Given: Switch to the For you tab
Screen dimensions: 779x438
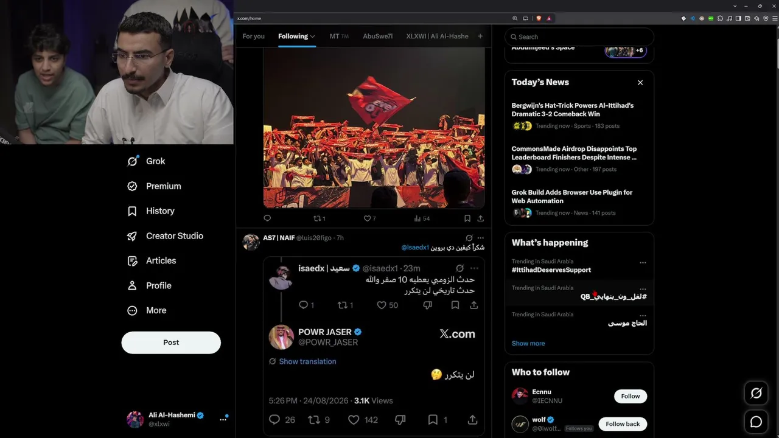Looking at the screenshot, I should [254, 36].
